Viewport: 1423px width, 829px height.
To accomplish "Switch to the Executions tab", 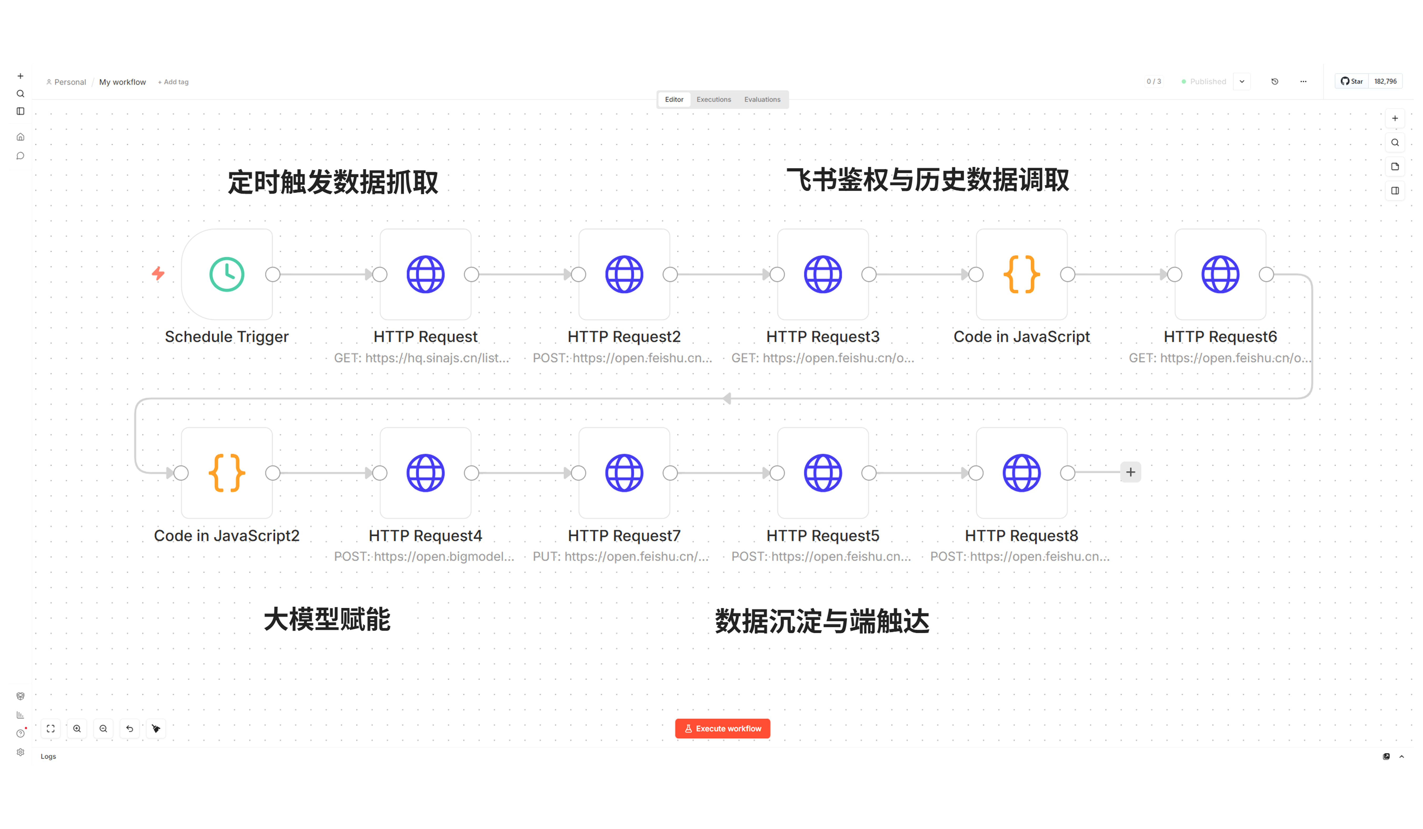I will pos(714,99).
